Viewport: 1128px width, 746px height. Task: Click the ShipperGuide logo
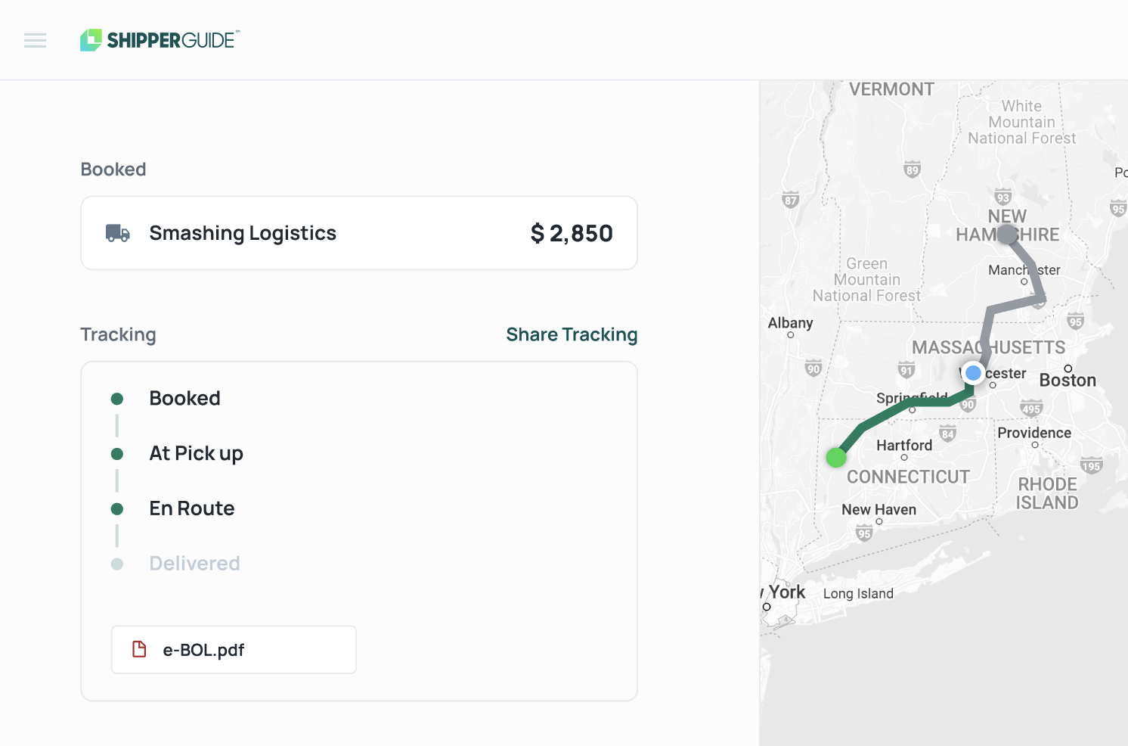pos(160,40)
